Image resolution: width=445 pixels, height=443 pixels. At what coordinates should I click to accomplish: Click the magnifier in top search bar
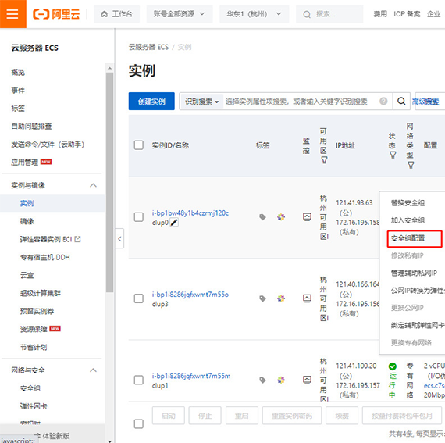coord(307,14)
